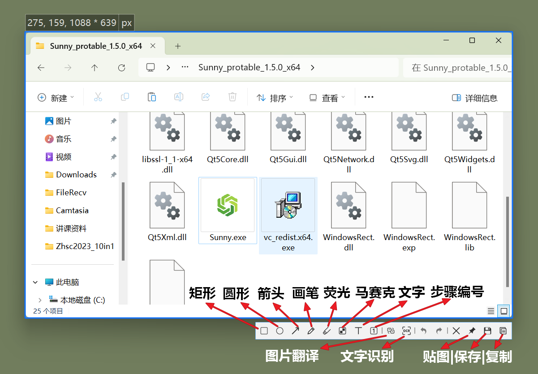Switch to Sunny_protable_1.5.0_x64 tab

pos(95,46)
